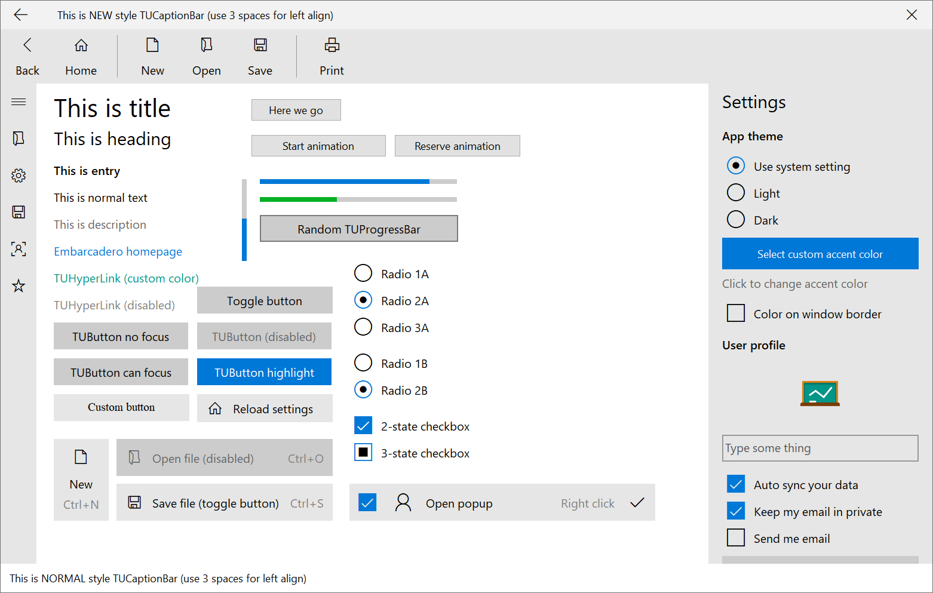Image resolution: width=933 pixels, height=593 pixels.
Task: Click the Here we go button
Action: (296, 110)
